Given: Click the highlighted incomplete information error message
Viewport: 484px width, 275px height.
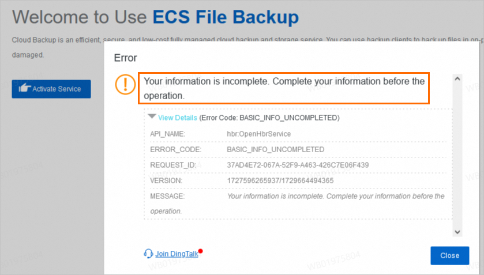Looking at the screenshot, I should [284, 88].
